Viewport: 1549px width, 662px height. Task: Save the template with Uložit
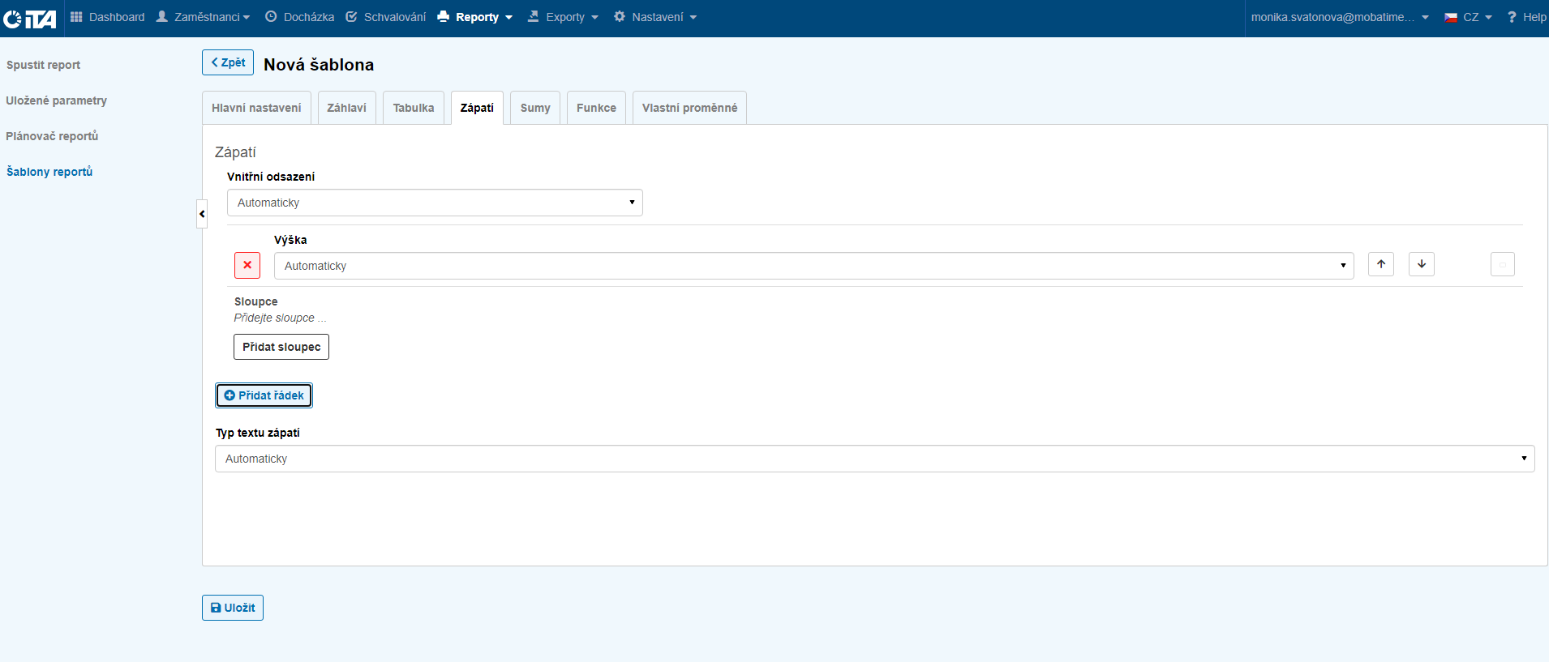[x=233, y=608]
